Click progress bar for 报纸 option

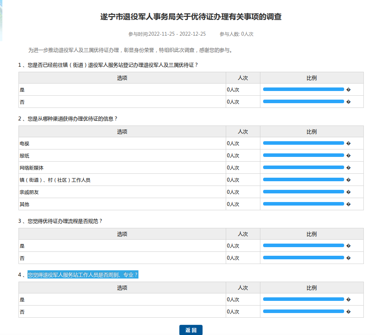pos(303,155)
